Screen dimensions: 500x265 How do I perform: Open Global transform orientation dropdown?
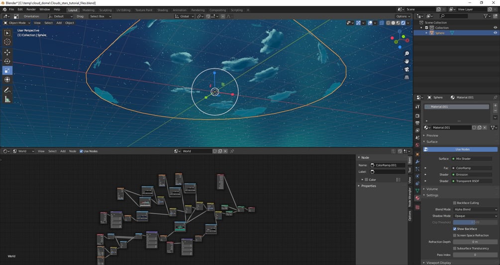[184, 16]
